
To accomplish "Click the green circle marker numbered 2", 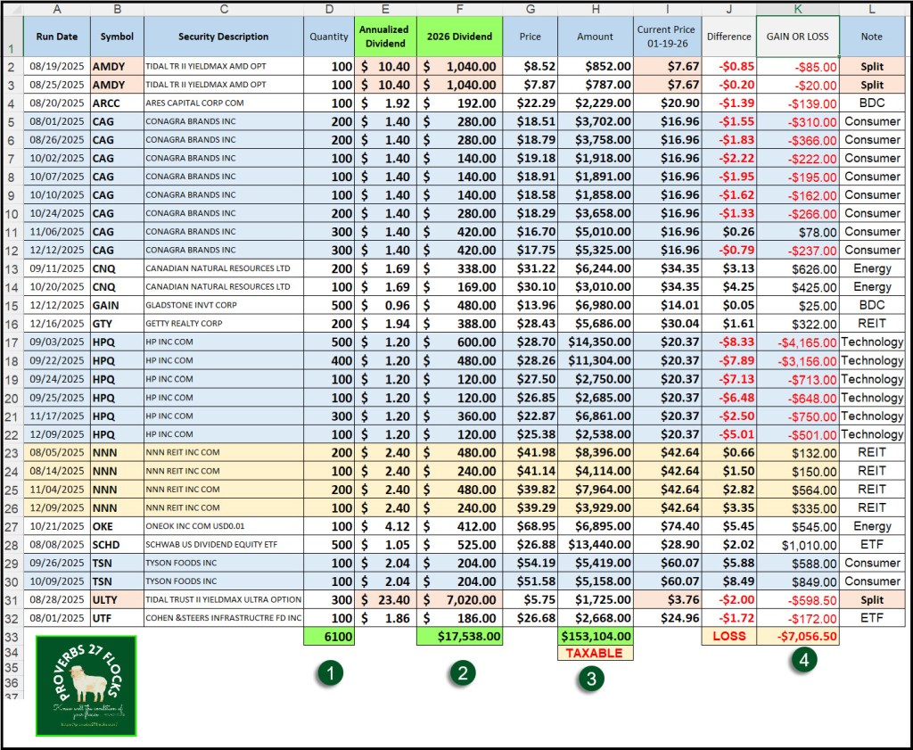I will tap(460, 674).
